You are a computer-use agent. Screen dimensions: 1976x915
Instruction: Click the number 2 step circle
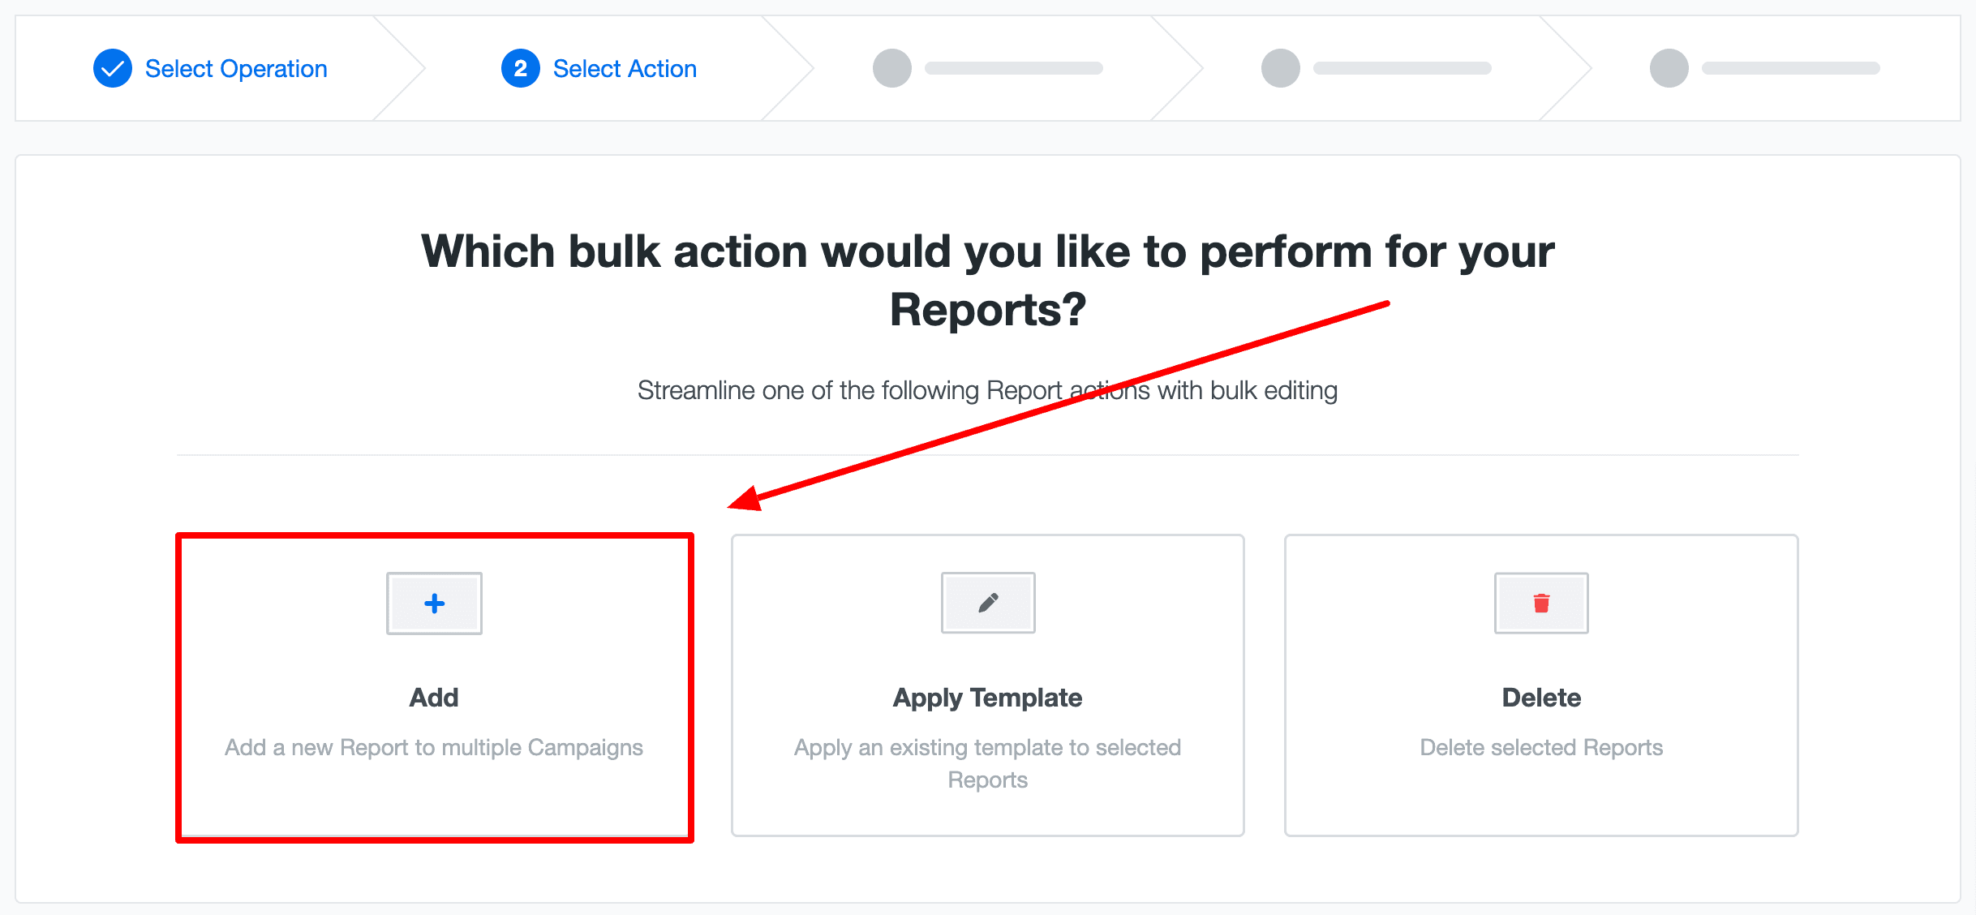coord(521,68)
